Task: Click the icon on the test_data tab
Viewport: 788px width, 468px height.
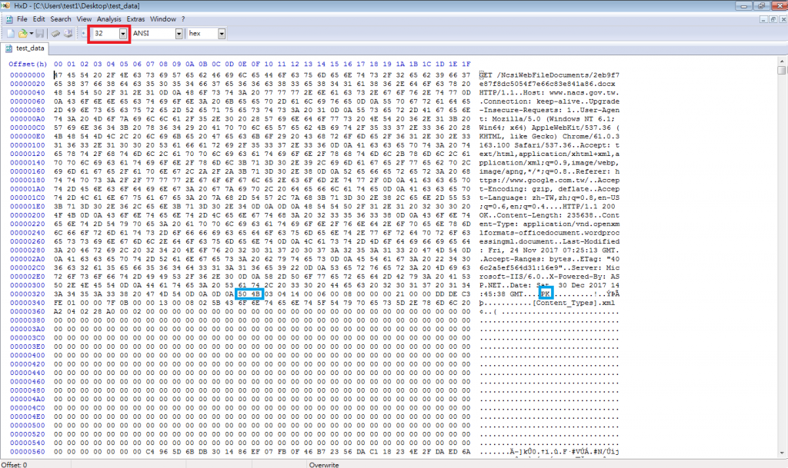Action: click(x=8, y=48)
